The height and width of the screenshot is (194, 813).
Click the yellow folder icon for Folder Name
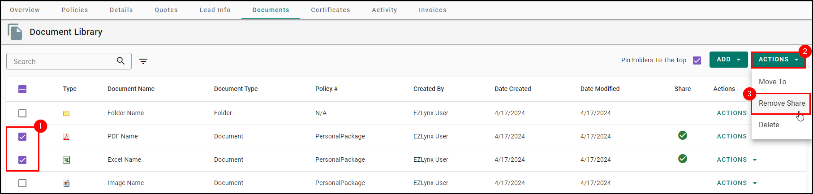pos(66,113)
